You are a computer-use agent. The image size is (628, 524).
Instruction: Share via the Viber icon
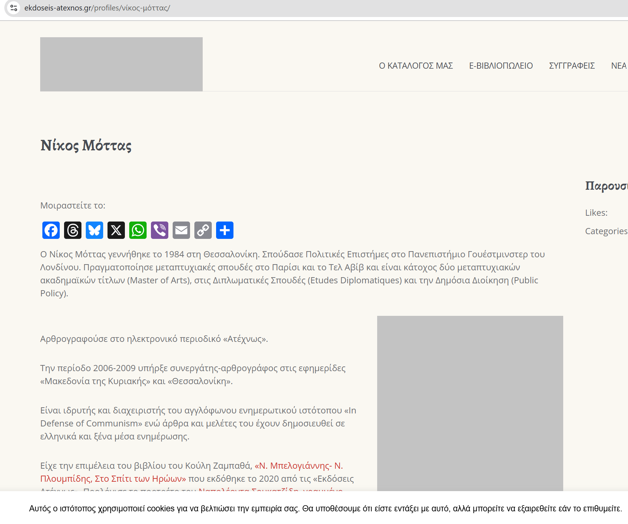(160, 230)
